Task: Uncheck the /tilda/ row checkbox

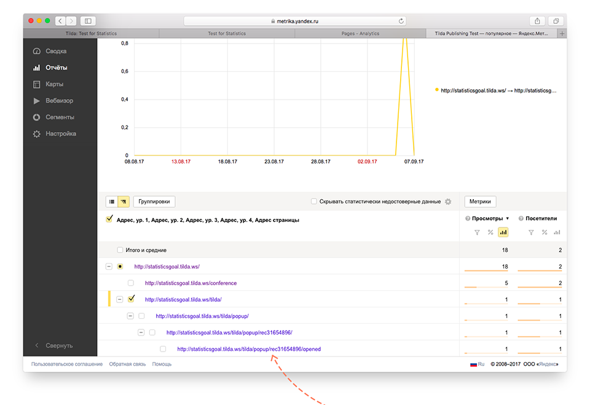Action: pos(131,299)
